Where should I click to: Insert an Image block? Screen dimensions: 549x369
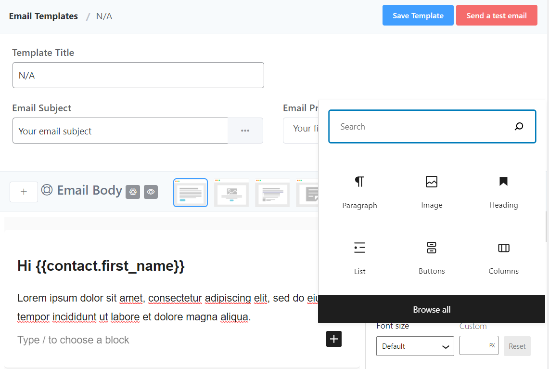tap(431, 192)
